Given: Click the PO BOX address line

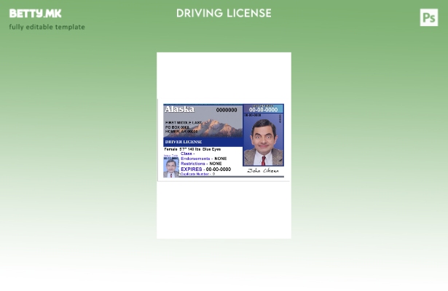Looking at the screenshot, I should (x=177, y=127).
